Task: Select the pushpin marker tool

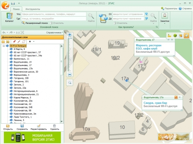Action: pos(14,41)
